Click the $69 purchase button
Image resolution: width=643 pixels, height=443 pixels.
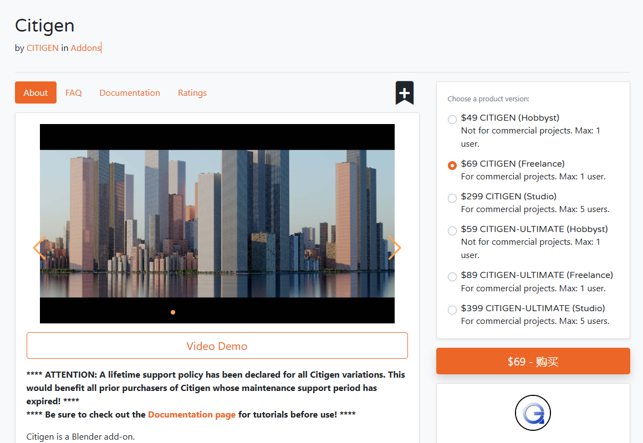click(x=533, y=361)
